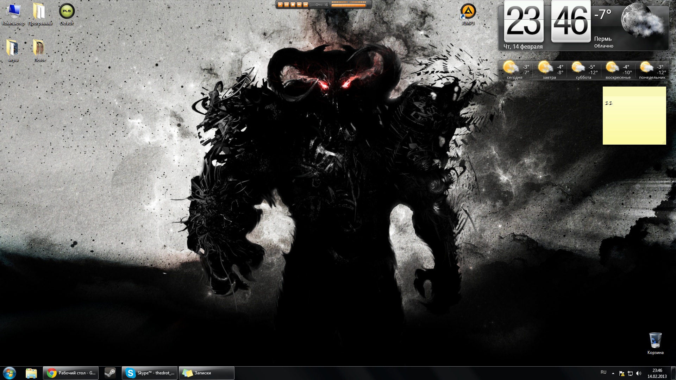Screen dimensions: 676x380
Task: Click the moon and cloud weather image
Action: [x=642, y=20]
